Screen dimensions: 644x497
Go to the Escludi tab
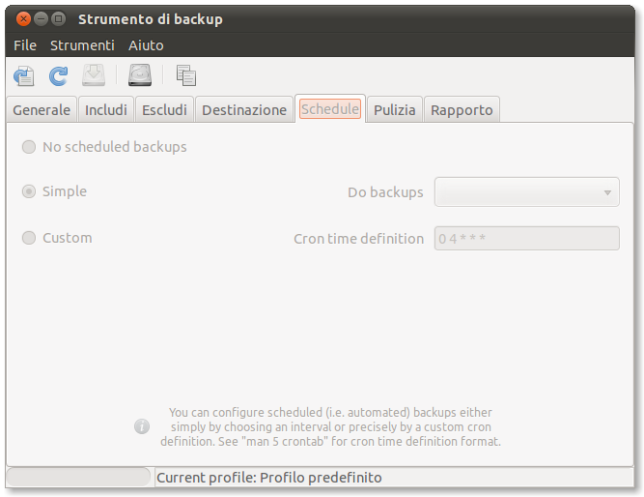(x=164, y=110)
